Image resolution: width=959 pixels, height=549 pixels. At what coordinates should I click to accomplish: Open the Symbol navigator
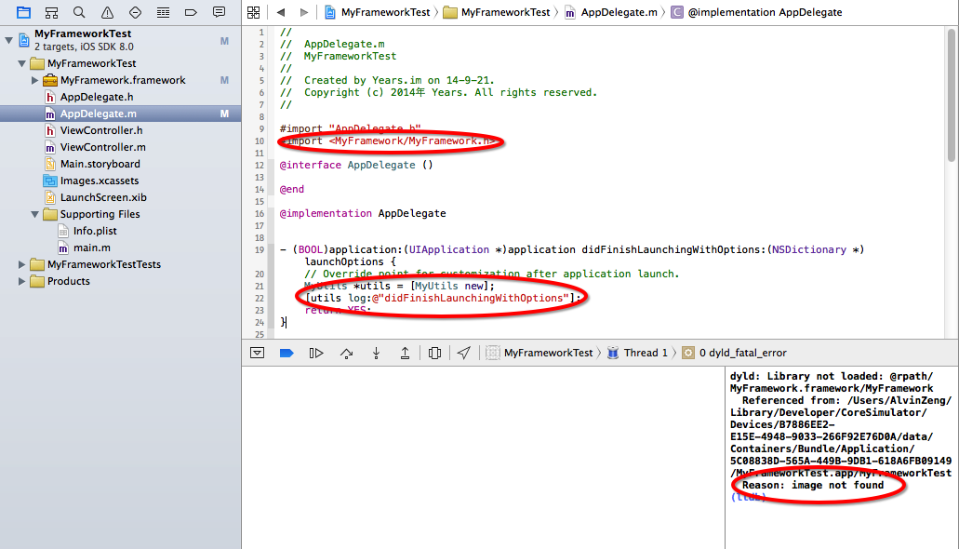point(51,12)
